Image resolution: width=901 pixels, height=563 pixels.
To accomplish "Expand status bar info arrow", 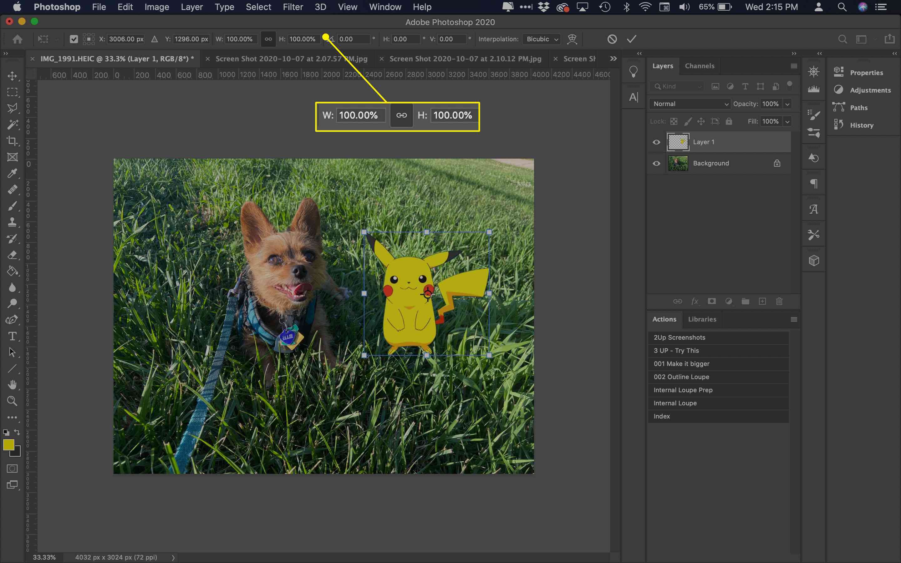I will (173, 557).
